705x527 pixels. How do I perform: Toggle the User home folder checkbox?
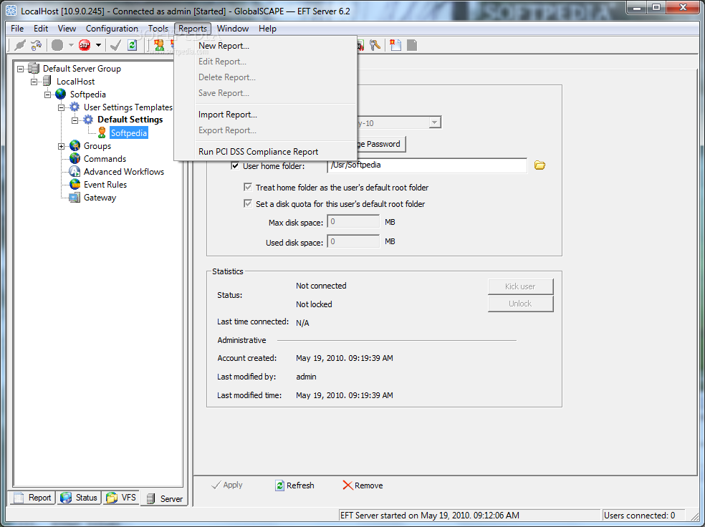click(235, 166)
